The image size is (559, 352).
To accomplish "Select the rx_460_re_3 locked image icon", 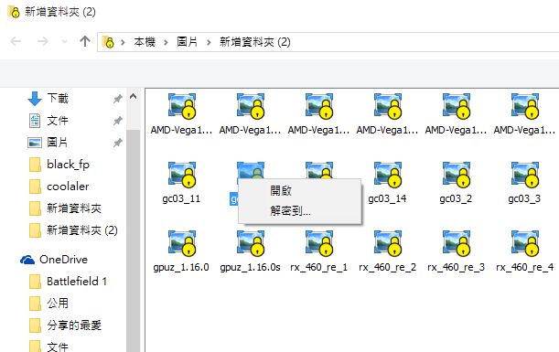I will coord(457,243).
